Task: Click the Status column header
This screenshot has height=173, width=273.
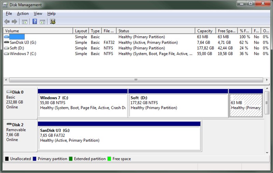Action: coord(155,31)
